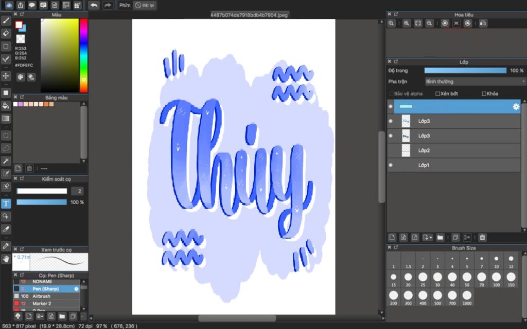The height and width of the screenshot is (329, 527).
Task: Select the Gradient tool
Action: (x=6, y=118)
